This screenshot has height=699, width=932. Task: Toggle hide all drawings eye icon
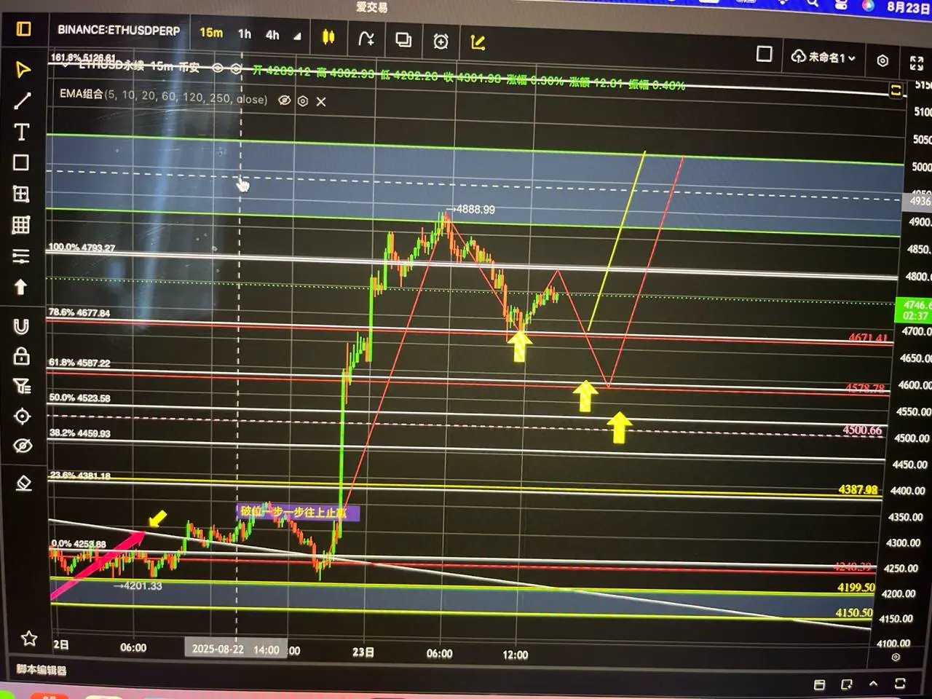pos(23,446)
